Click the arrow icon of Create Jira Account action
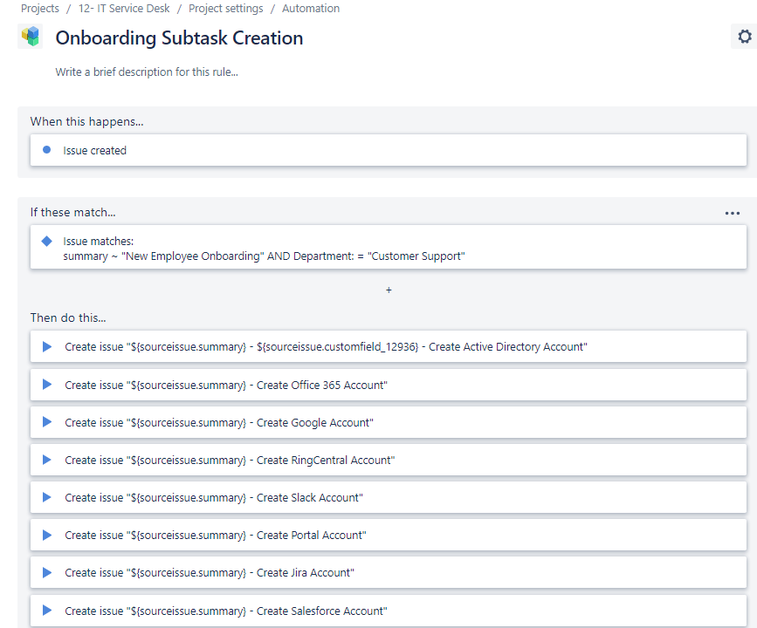757x628 pixels. click(x=47, y=572)
